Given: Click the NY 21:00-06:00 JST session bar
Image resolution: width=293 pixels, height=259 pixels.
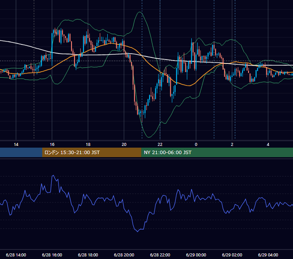Looking at the screenshot, I should tap(217, 152).
